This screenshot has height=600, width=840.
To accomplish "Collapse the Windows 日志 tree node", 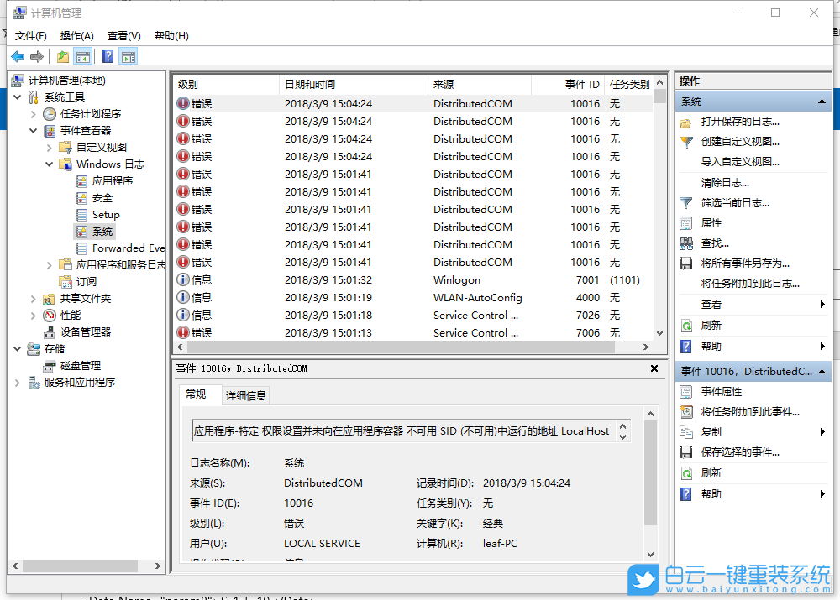I will (49, 164).
